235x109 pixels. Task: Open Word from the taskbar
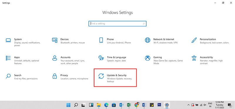pyautogui.click(x=144, y=105)
